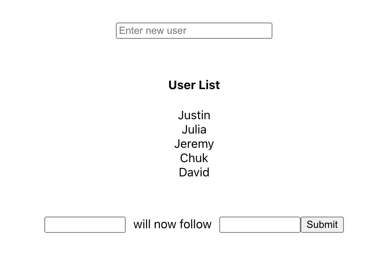Select David in the user list
This screenshot has height=264, width=383.
pos(194,172)
